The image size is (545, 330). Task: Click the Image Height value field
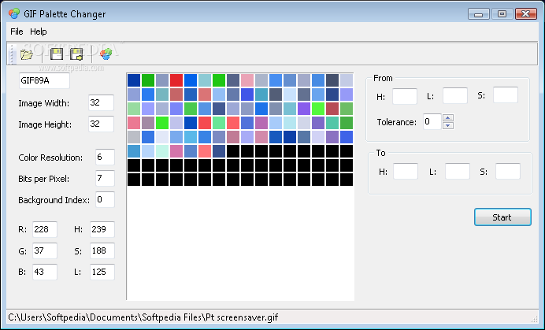click(x=101, y=124)
